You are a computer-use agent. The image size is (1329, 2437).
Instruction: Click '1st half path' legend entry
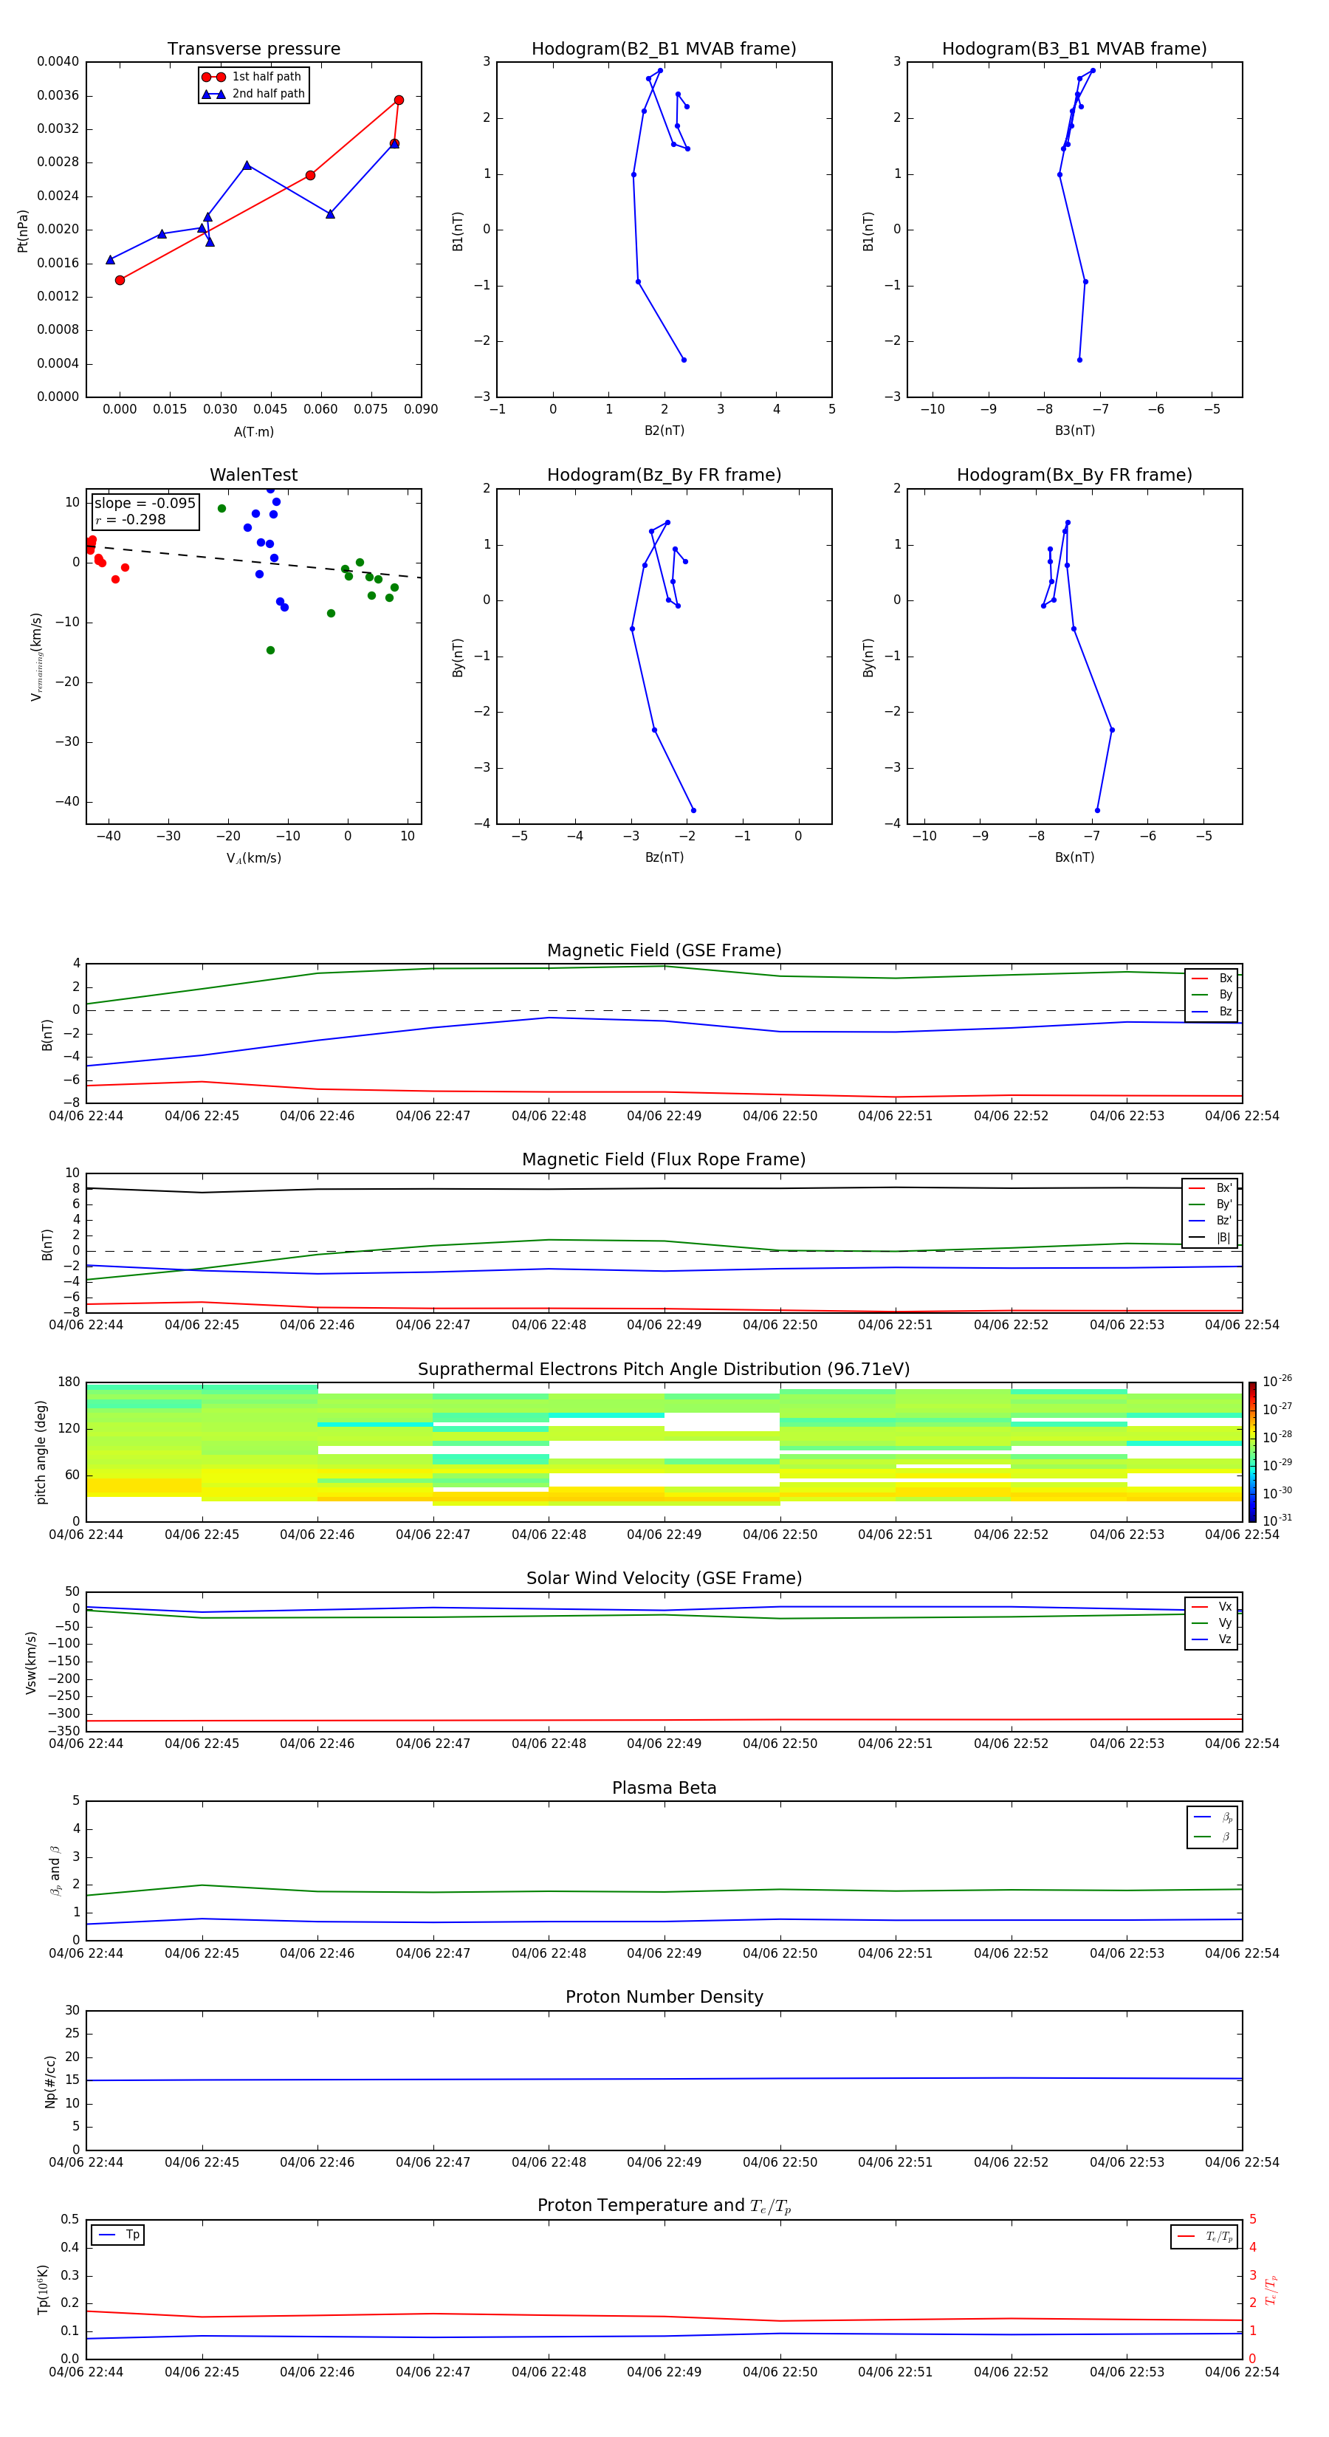click(252, 77)
